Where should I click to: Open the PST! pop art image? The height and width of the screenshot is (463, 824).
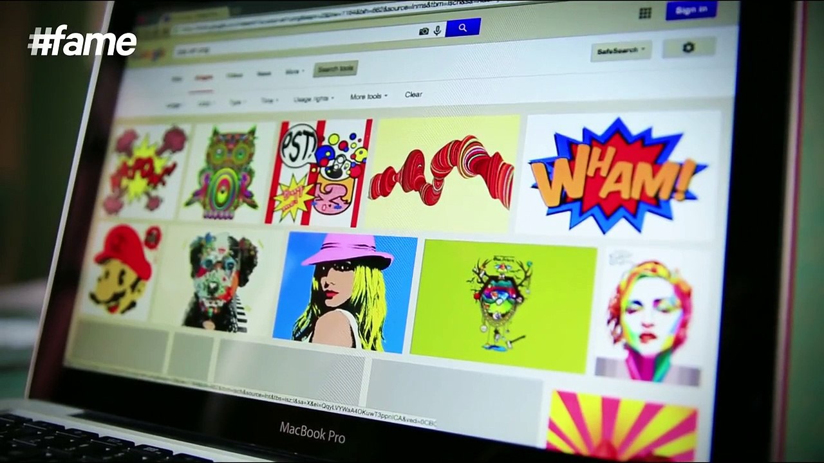319,172
